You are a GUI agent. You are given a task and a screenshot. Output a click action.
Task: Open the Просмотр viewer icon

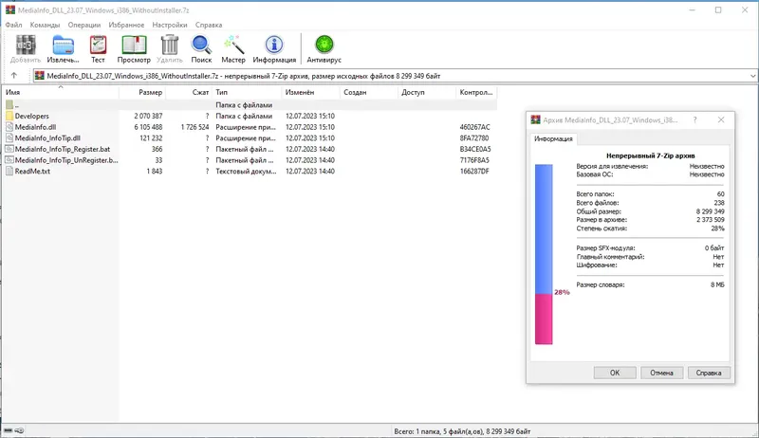click(134, 45)
